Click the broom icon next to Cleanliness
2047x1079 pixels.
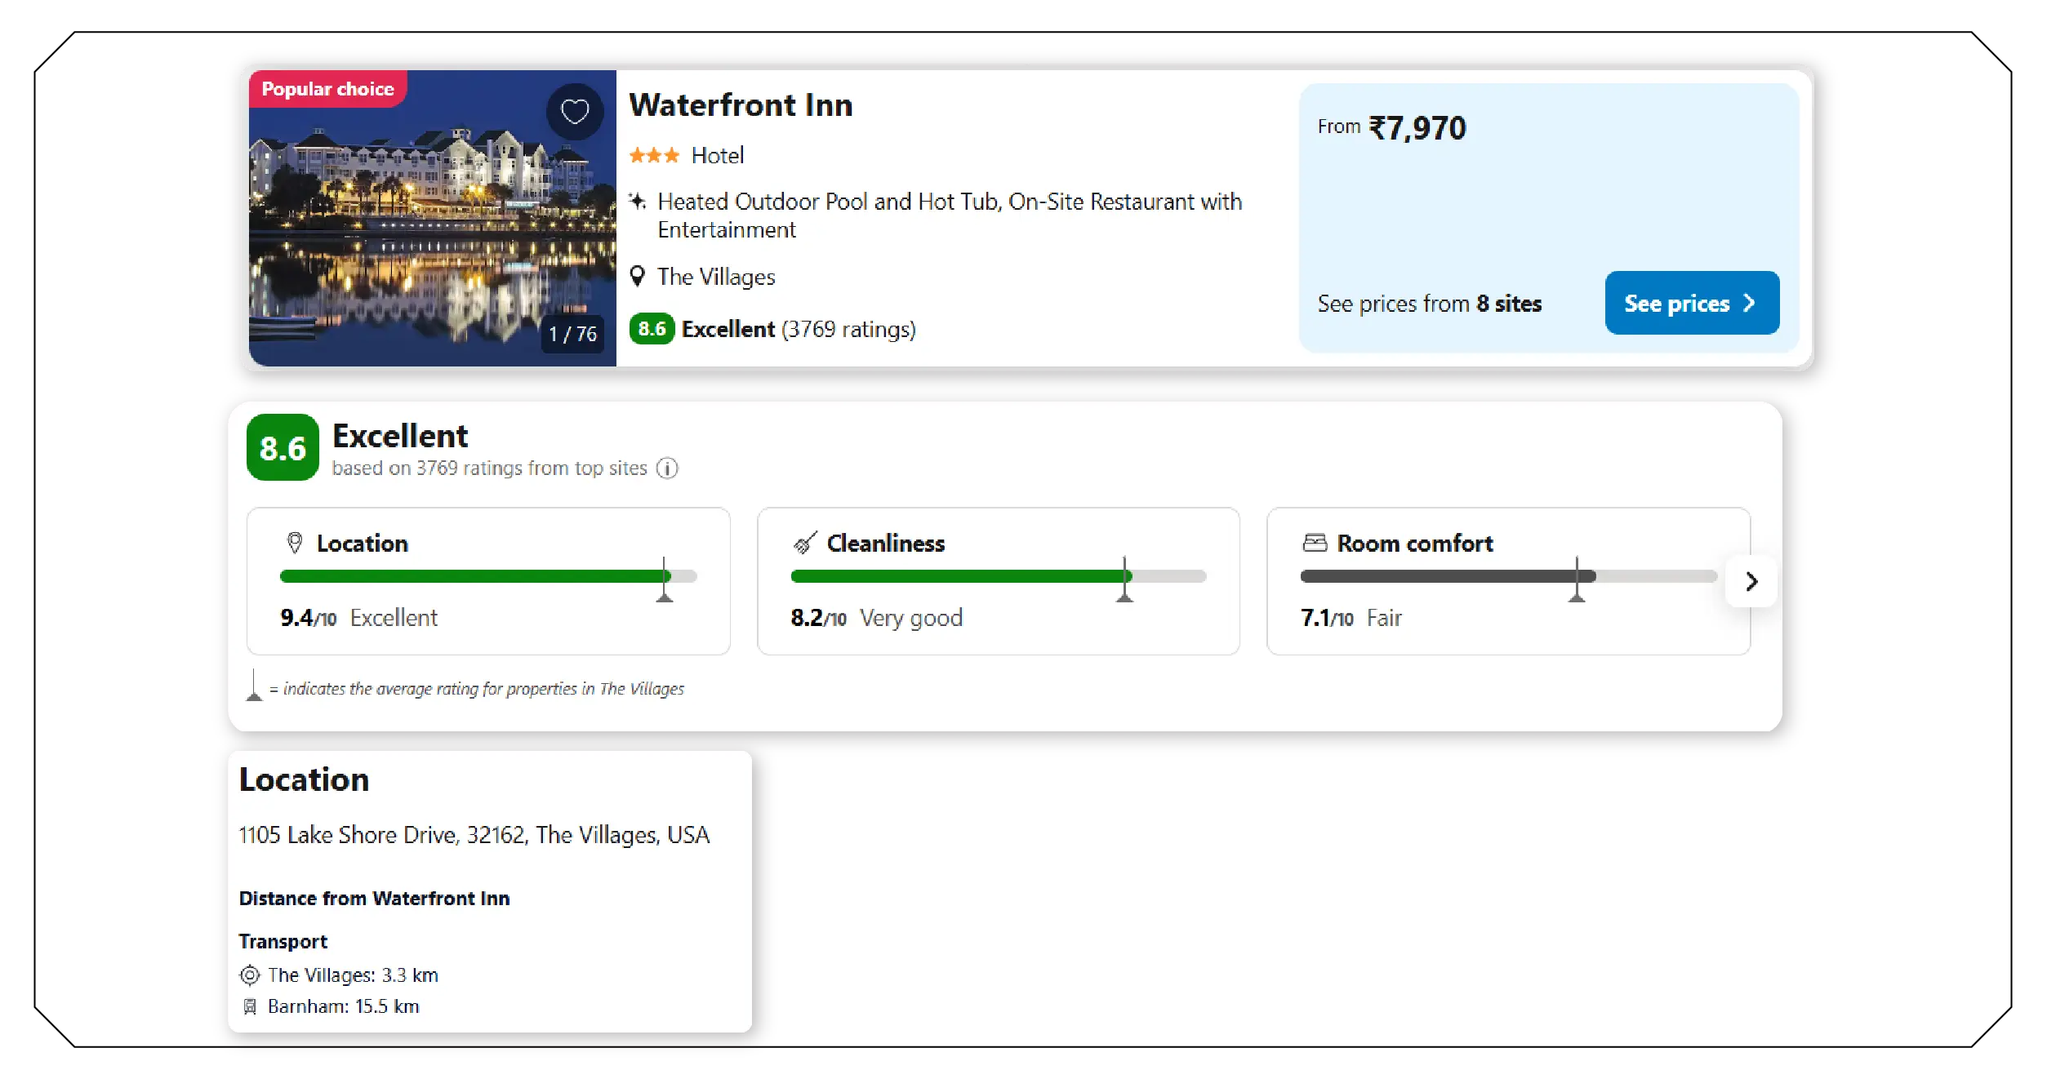click(x=804, y=543)
